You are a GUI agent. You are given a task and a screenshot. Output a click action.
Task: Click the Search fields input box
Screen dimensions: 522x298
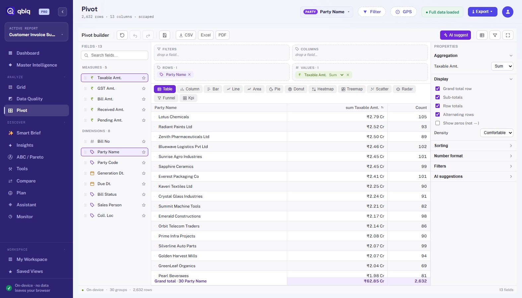pyautogui.click(x=114, y=55)
